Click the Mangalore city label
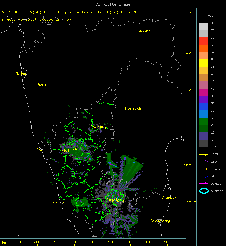Viewport: 226px width, 246px height. [60, 202]
